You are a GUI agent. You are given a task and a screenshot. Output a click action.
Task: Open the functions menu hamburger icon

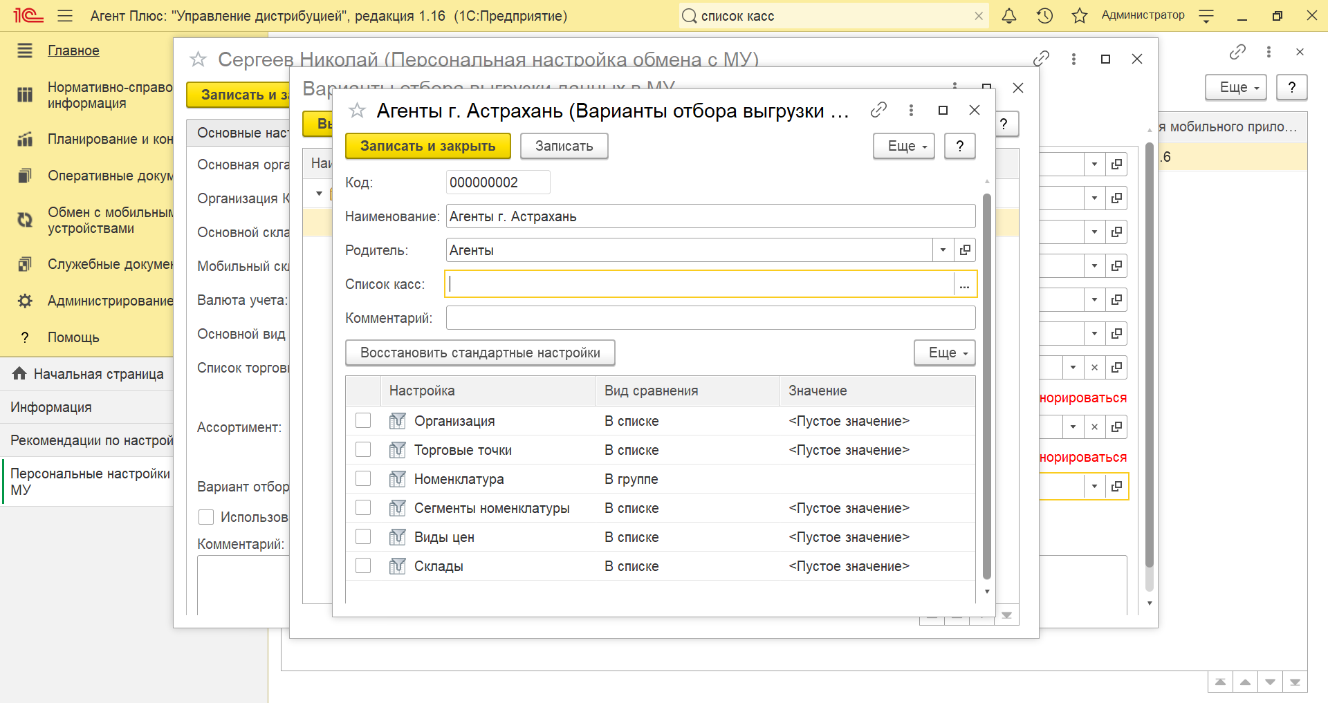point(65,16)
